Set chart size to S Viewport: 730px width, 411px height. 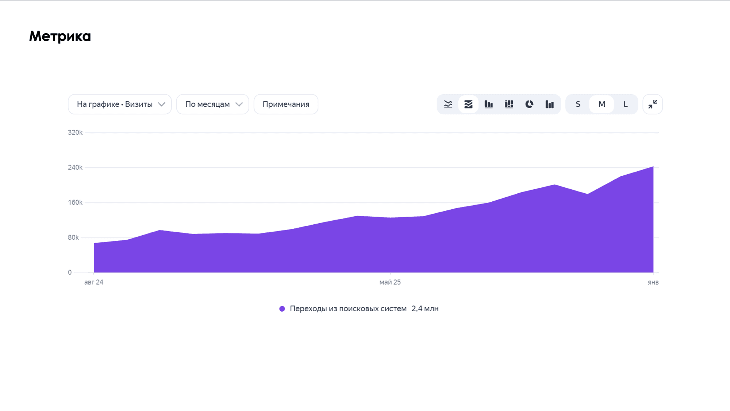tap(578, 104)
